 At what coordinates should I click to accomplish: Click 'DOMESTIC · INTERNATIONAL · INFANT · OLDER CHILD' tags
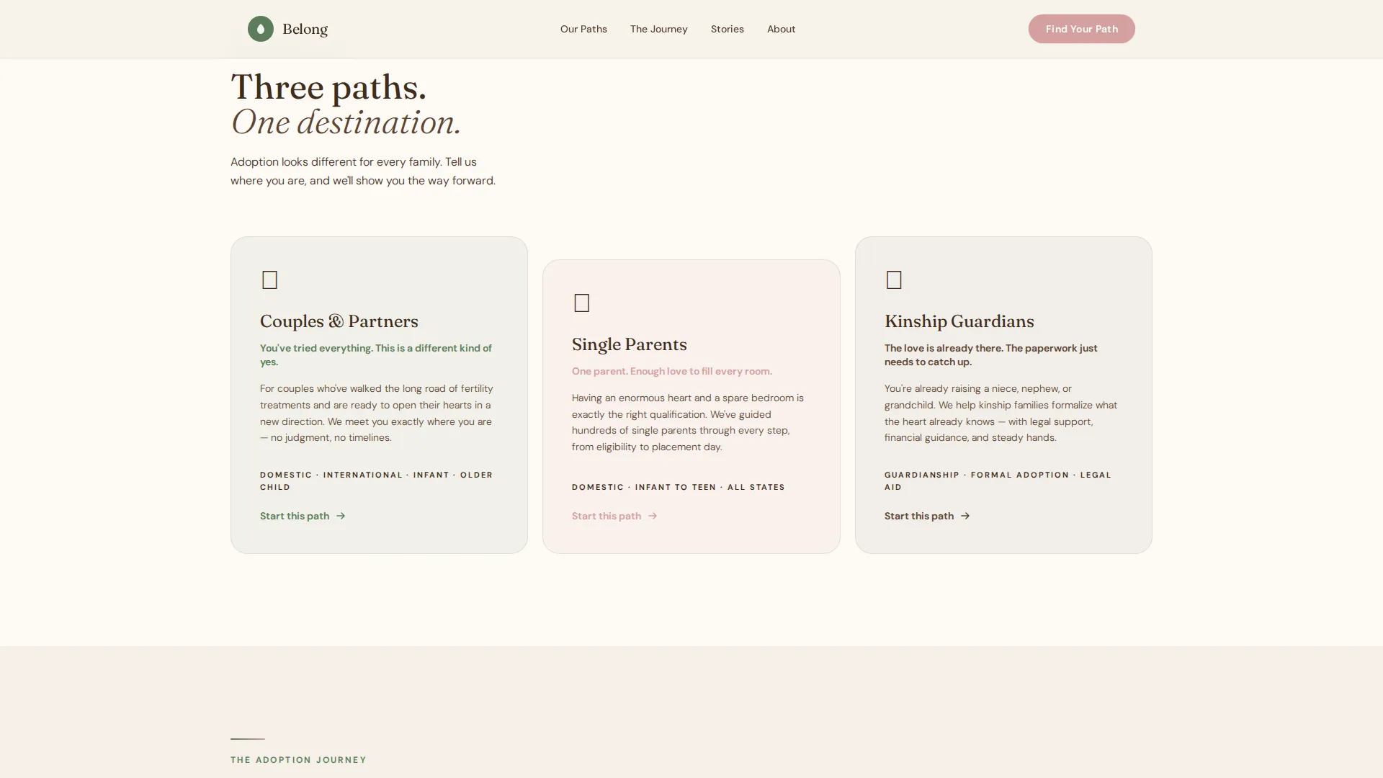click(376, 480)
